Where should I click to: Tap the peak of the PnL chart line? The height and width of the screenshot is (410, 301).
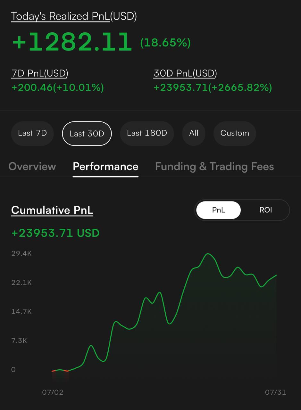[x=208, y=254]
